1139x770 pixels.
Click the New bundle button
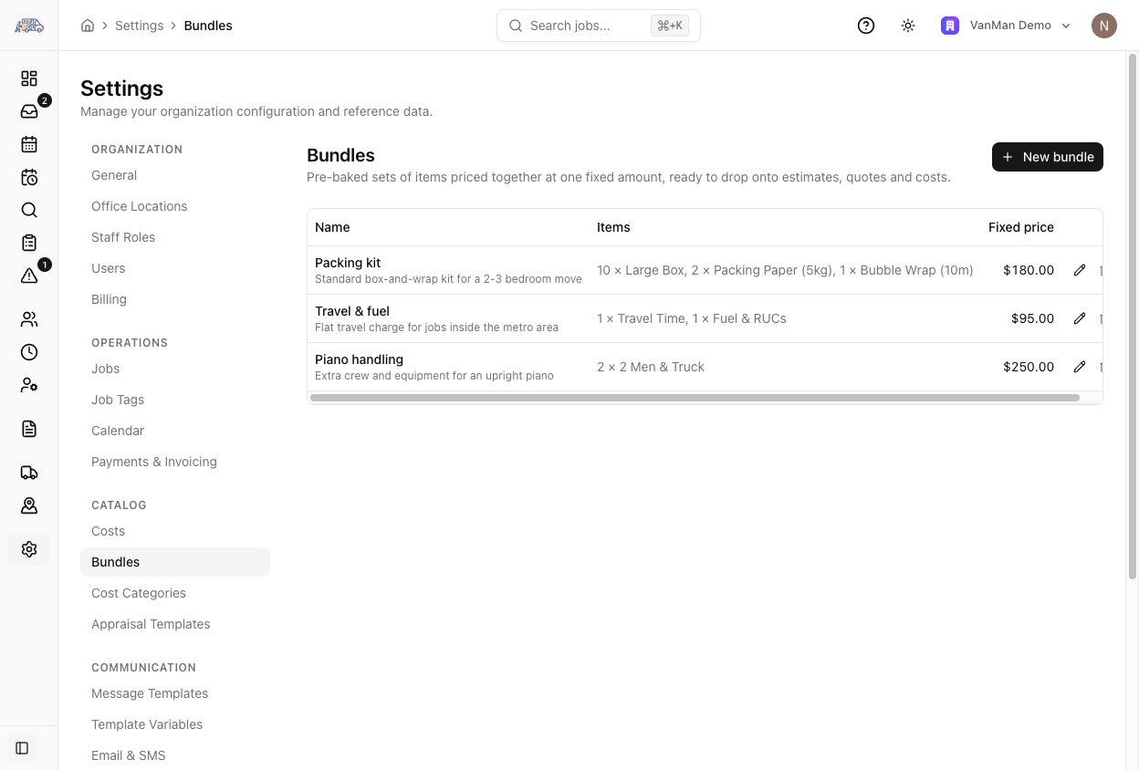click(x=1048, y=157)
